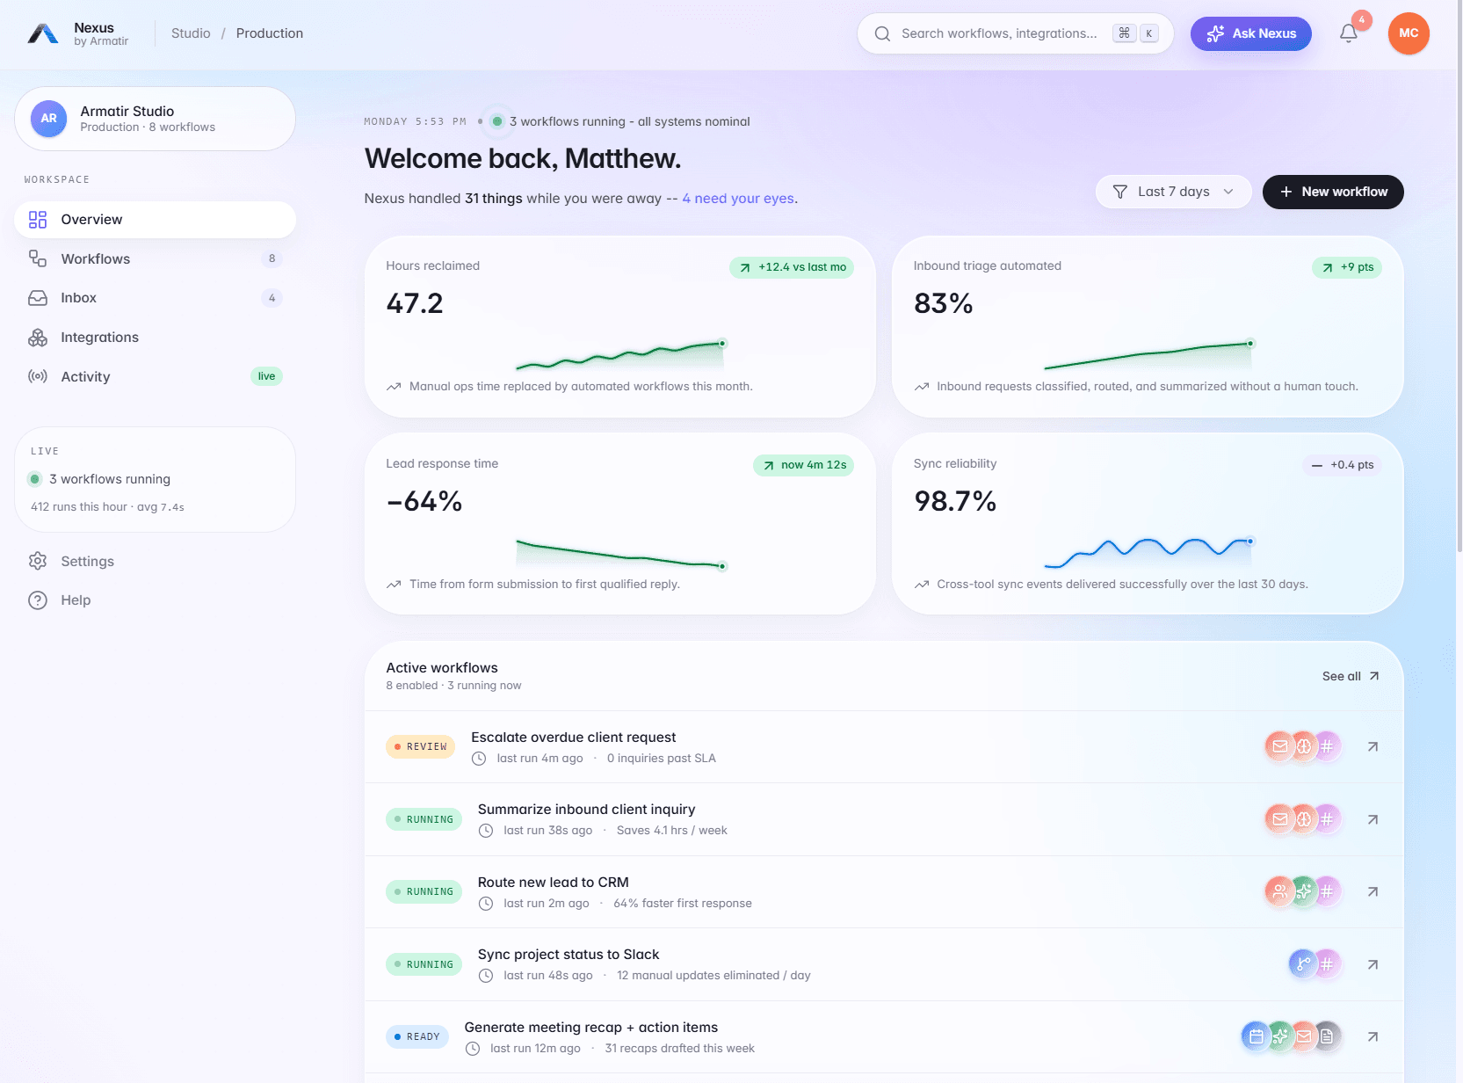Screen dimensions: 1463x1083
Task: Click the '+12.4 vs last mo' badge
Action: pos(792,267)
